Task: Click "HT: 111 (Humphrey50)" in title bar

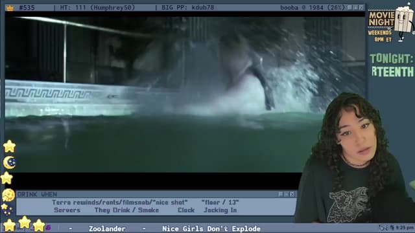Action: click(98, 8)
